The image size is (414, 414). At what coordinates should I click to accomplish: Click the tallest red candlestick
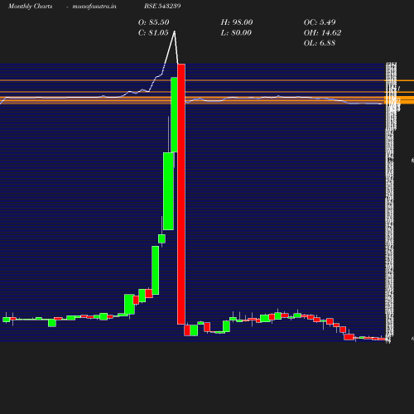181,194
